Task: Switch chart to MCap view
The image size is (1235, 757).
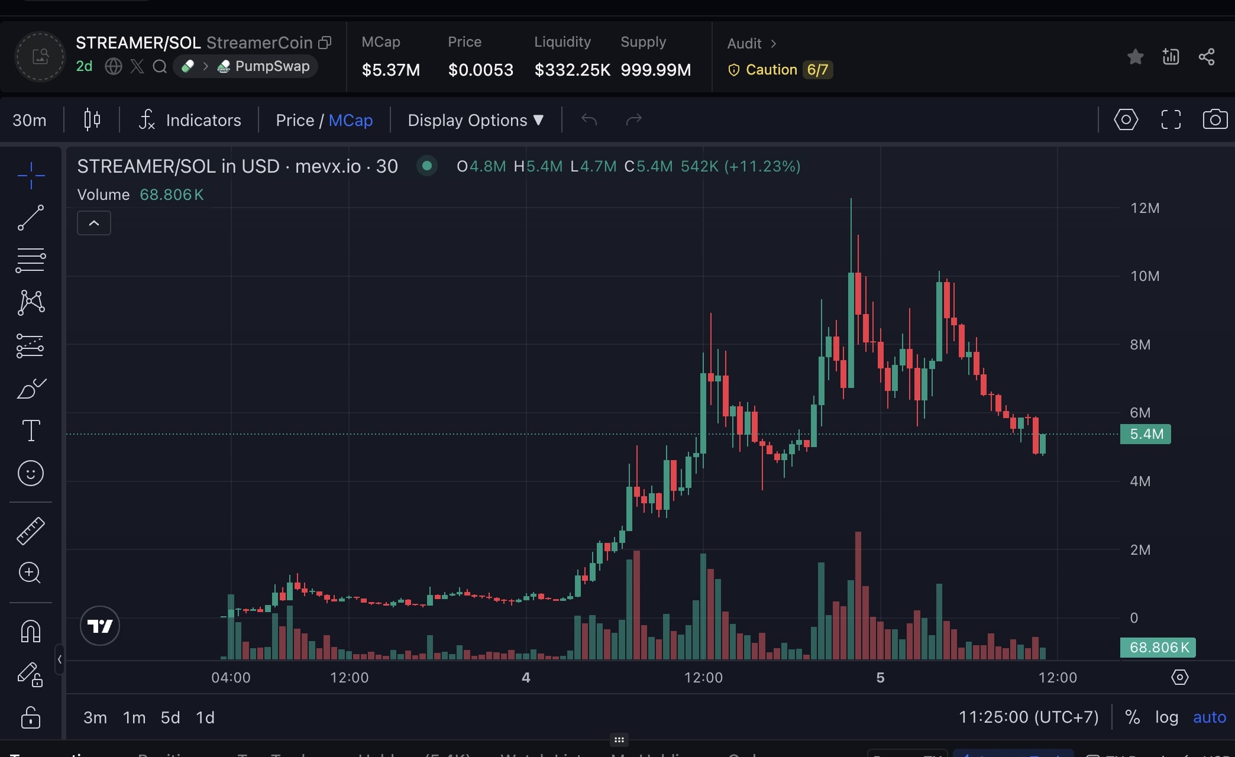Action: pyautogui.click(x=350, y=120)
